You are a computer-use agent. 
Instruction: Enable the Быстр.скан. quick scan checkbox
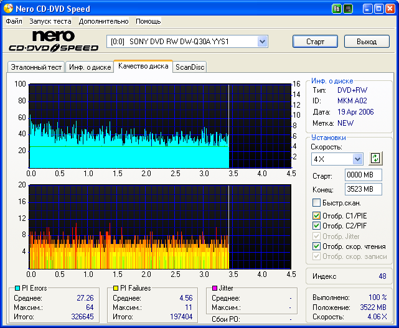pyautogui.click(x=316, y=203)
